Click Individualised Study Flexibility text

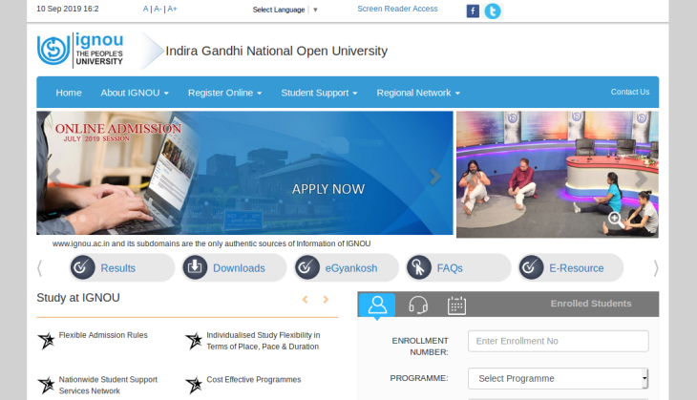(264, 341)
